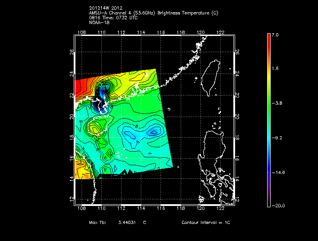Screen dimensions: 318x241
Task: Click latitude label '18' on right axis
Action: click(x=237, y=138)
